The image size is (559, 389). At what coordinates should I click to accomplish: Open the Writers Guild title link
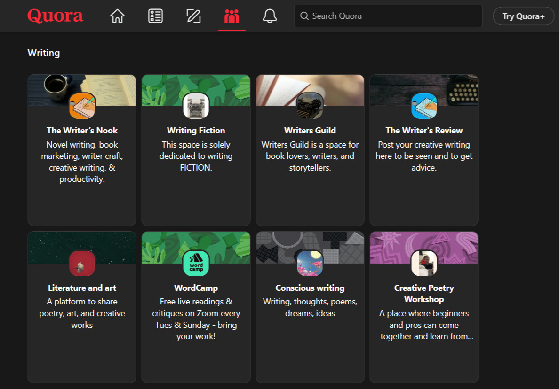coord(310,131)
